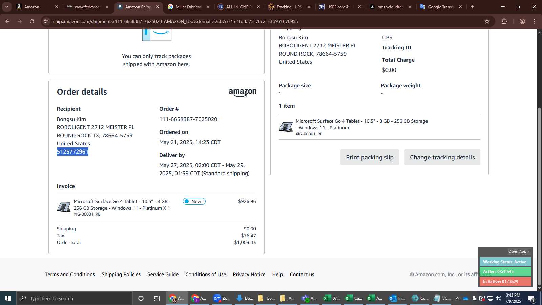Click the In Active: 01:16:29 timer
The height and width of the screenshot is (305, 542).
point(505,282)
